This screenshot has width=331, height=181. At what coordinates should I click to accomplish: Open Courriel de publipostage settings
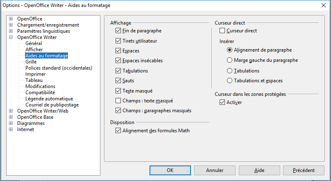click(52, 105)
